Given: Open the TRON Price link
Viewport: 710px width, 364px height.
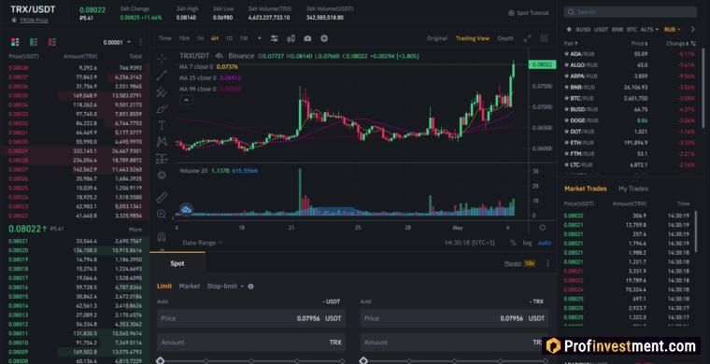Looking at the screenshot, I should 34,21.
